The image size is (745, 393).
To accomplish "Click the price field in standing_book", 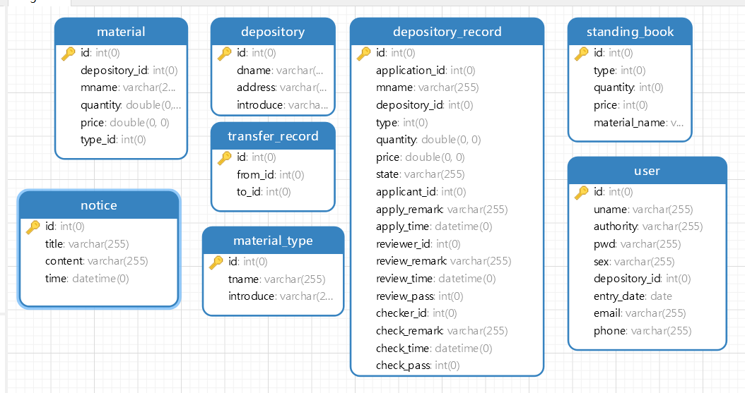I will (x=621, y=105).
